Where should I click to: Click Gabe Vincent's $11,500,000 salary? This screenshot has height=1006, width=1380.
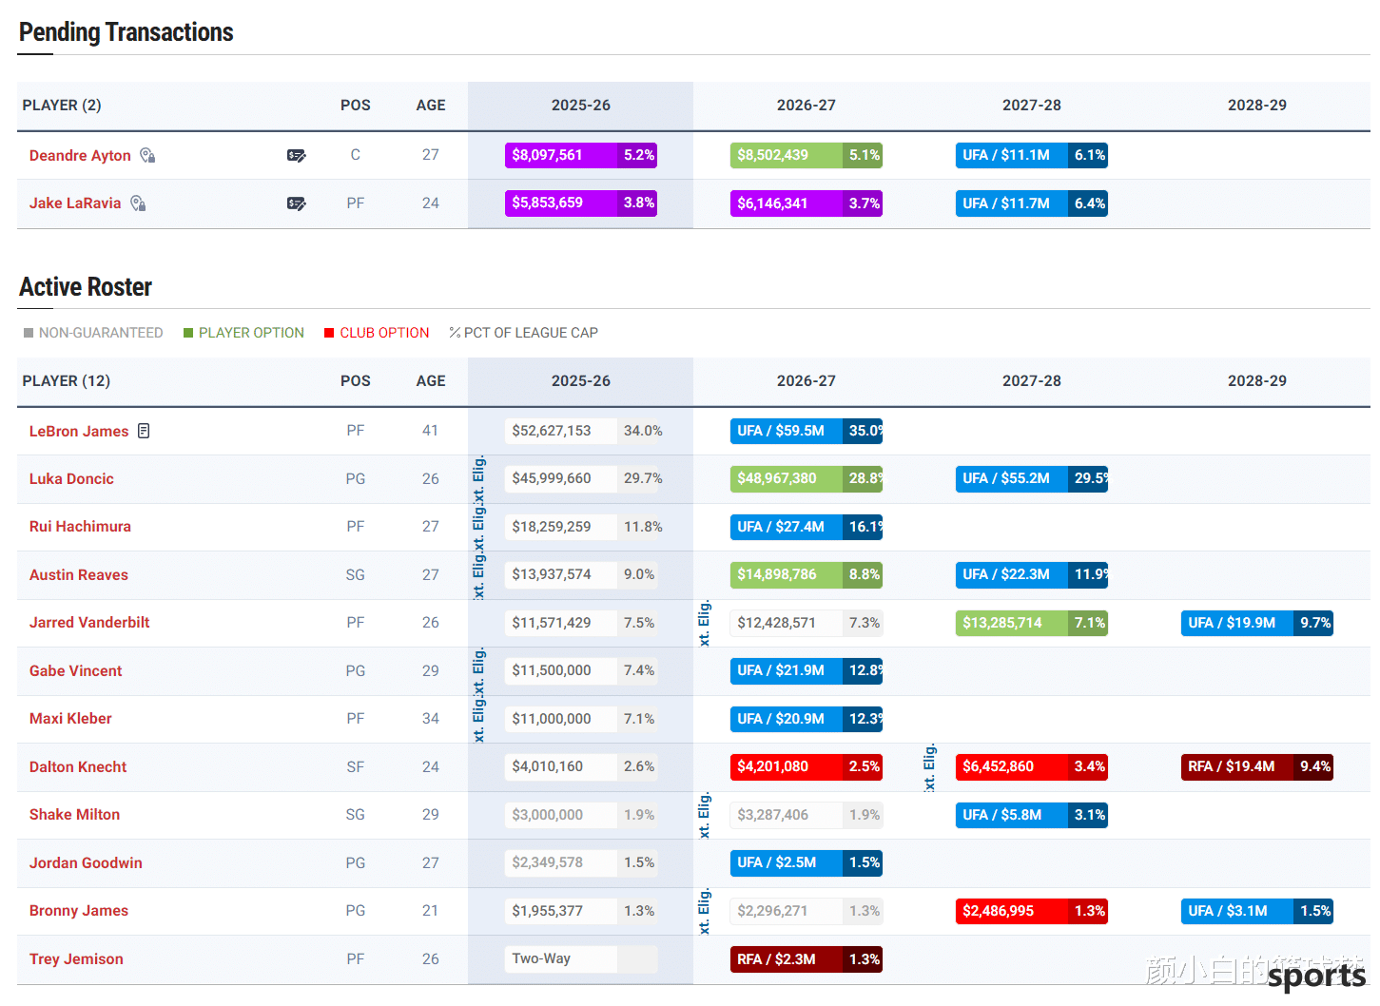click(x=580, y=670)
